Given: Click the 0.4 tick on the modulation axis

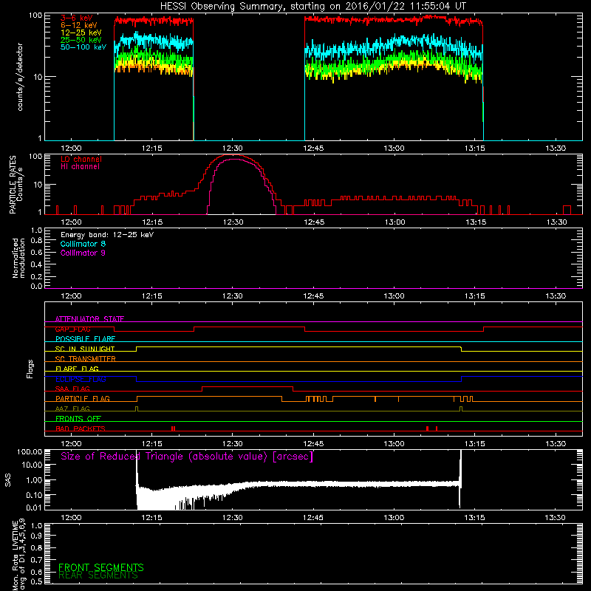Looking at the screenshot, I should click(x=36, y=264).
